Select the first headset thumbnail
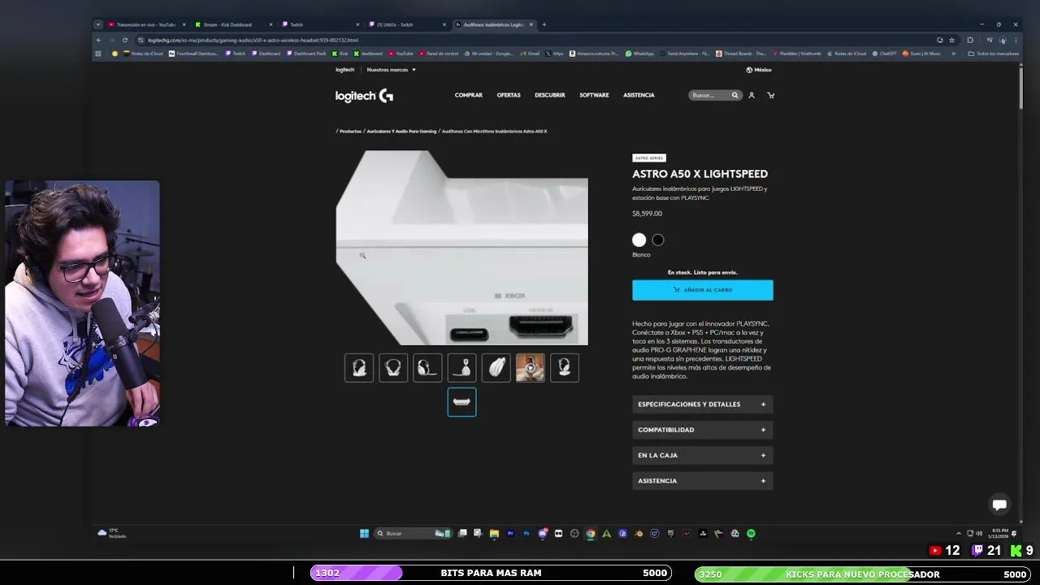Viewport: 1040px width, 585px height. click(x=359, y=368)
